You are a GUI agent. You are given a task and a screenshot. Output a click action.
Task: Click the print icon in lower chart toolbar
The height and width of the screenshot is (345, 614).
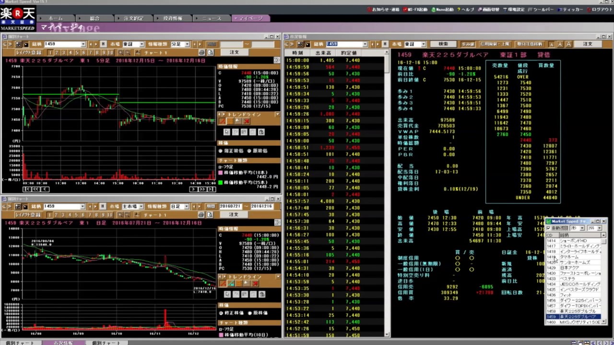(202, 215)
